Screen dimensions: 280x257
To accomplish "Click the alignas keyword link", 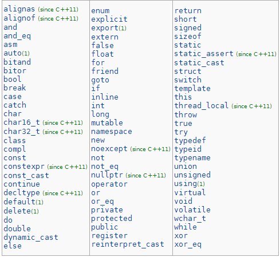I will coord(19,9).
